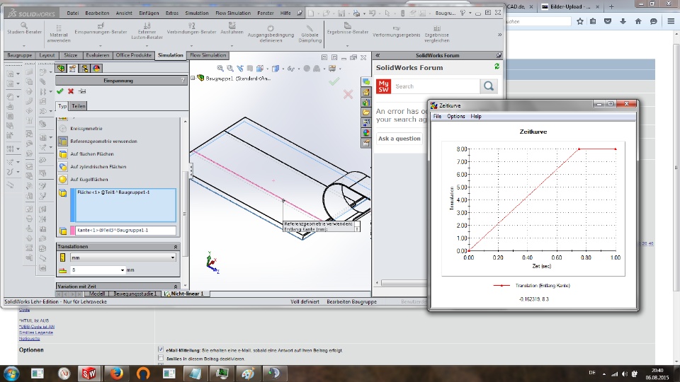Open translation value 8 dropdown
Viewport: 680px width, 382px height.
click(123, 270)
